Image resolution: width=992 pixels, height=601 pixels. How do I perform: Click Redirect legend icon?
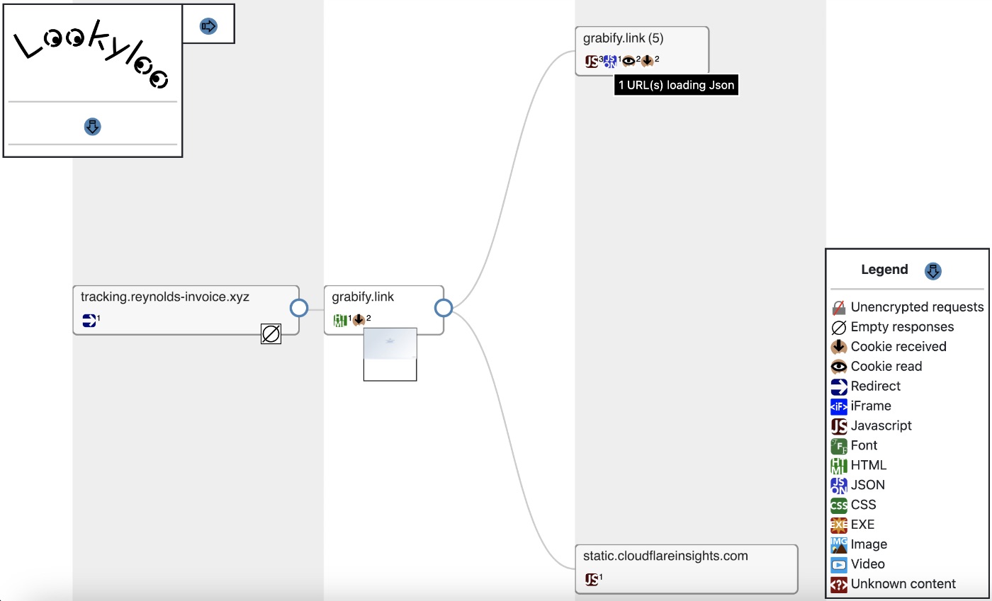(x=839, y=387)
